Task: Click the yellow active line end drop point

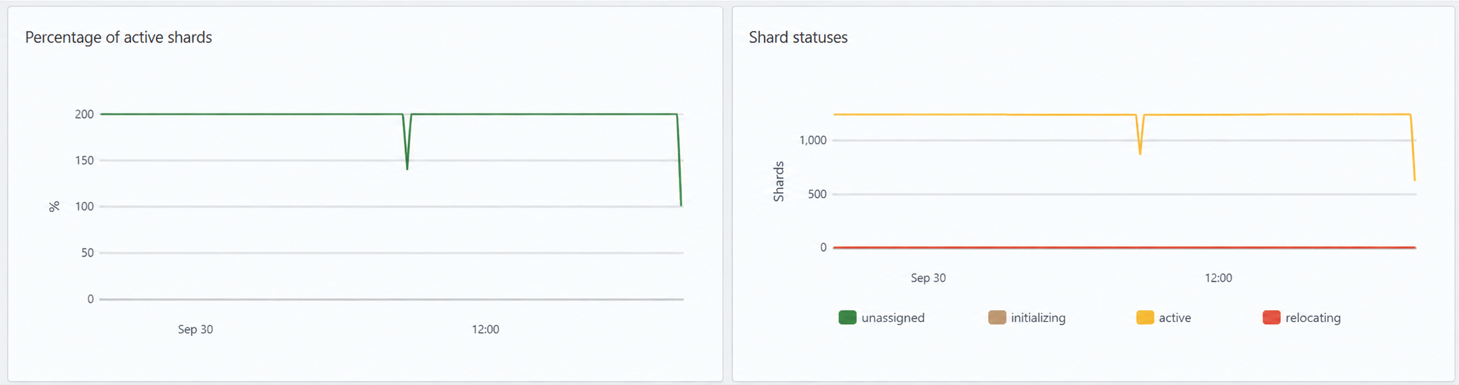Action: [x=1415, y=179]
